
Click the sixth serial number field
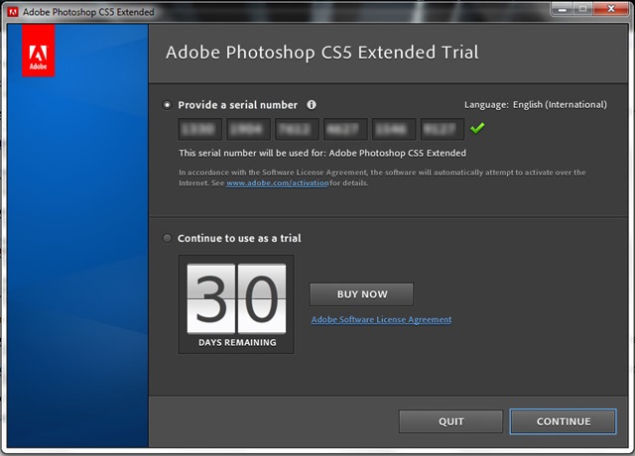pos(443,129)
